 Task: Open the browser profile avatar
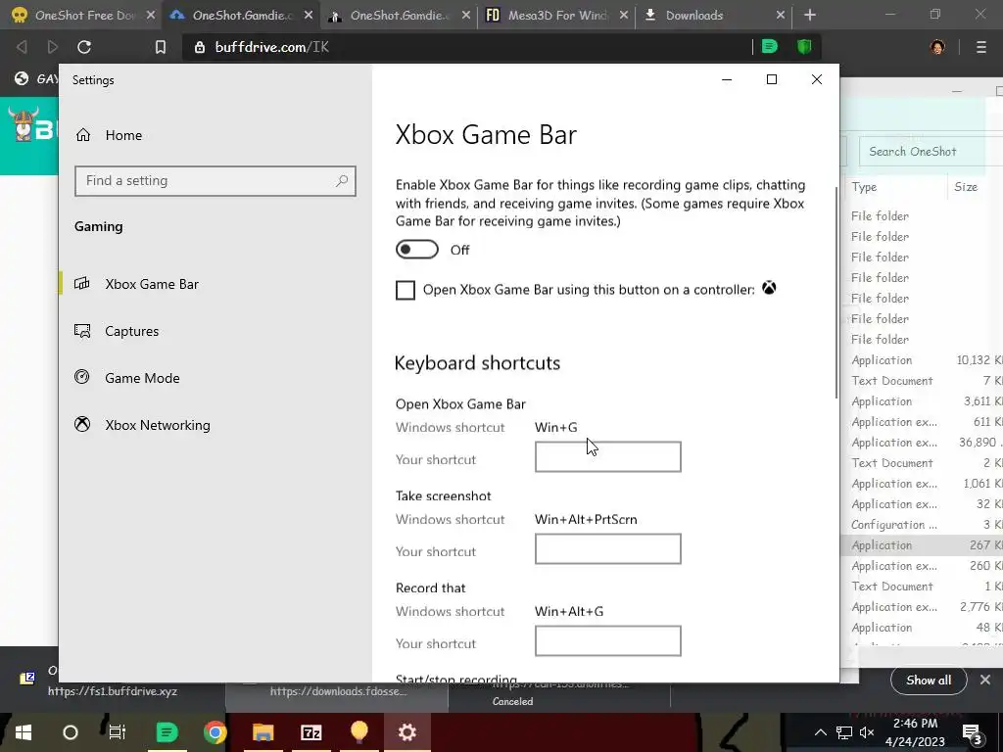click(x=937, y=47)
